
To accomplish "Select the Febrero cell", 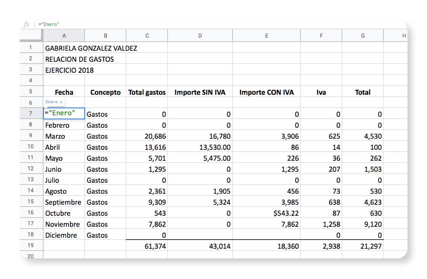I will (x=64, y=125).
